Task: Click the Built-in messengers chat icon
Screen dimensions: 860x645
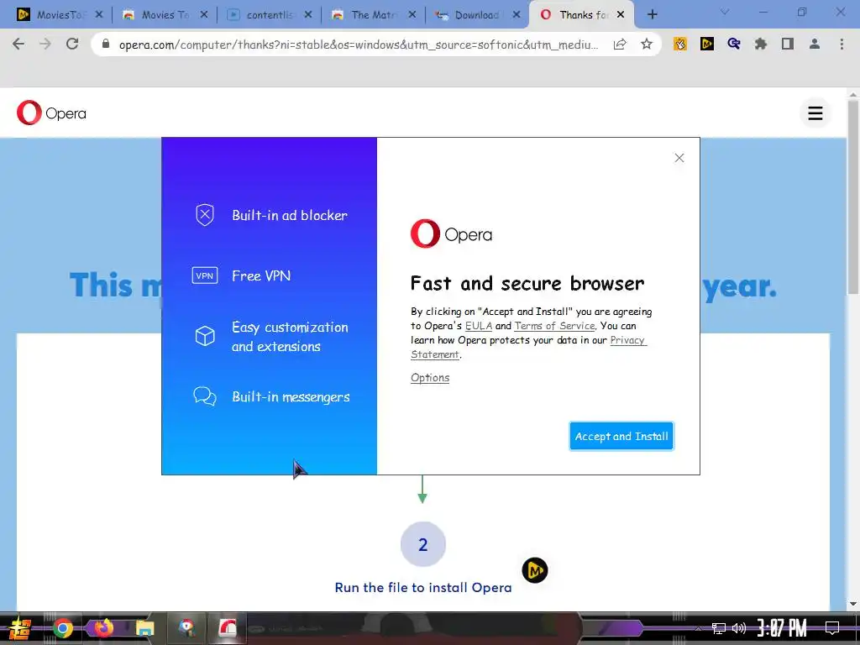Action: pos(205,396)
